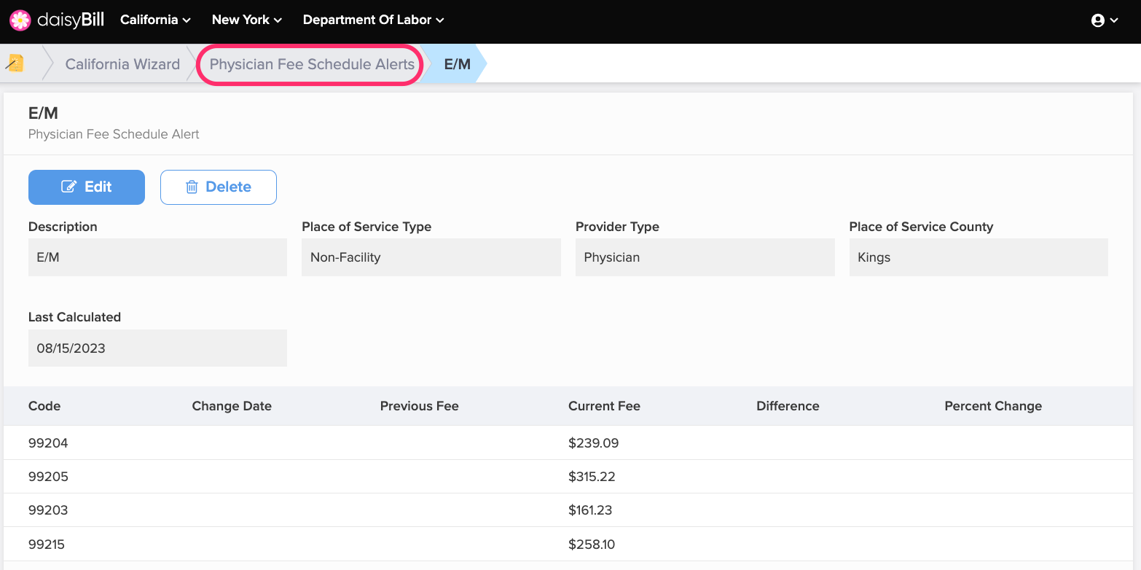
Task: Go to California Wizard breadcrumb
Action: tap(122, 64)
